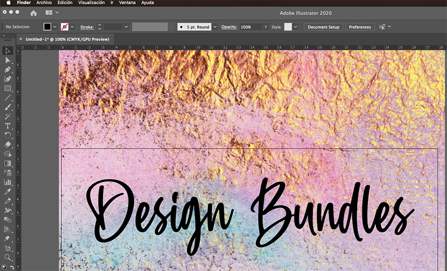
Task: Click the Document Setup button
Action: pyautogui.click(x=323, y=27)
